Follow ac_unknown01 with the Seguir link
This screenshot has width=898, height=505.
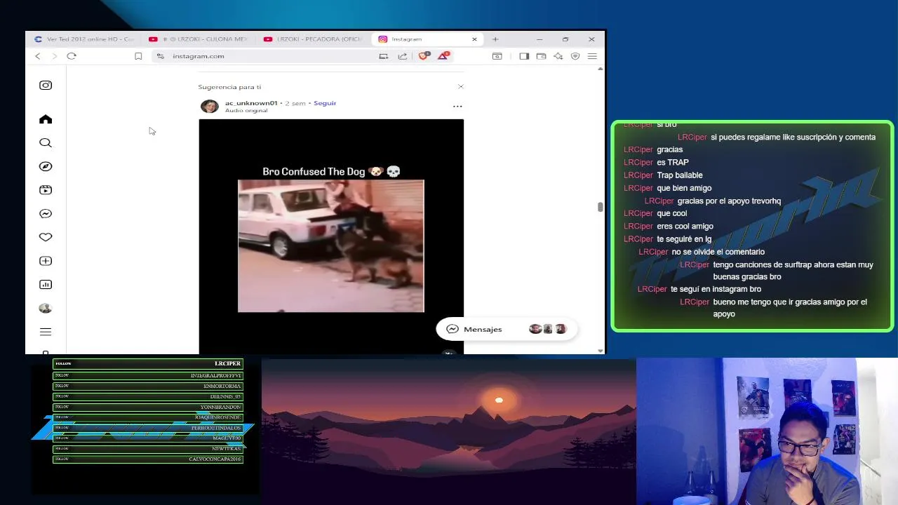coord(325,103)
